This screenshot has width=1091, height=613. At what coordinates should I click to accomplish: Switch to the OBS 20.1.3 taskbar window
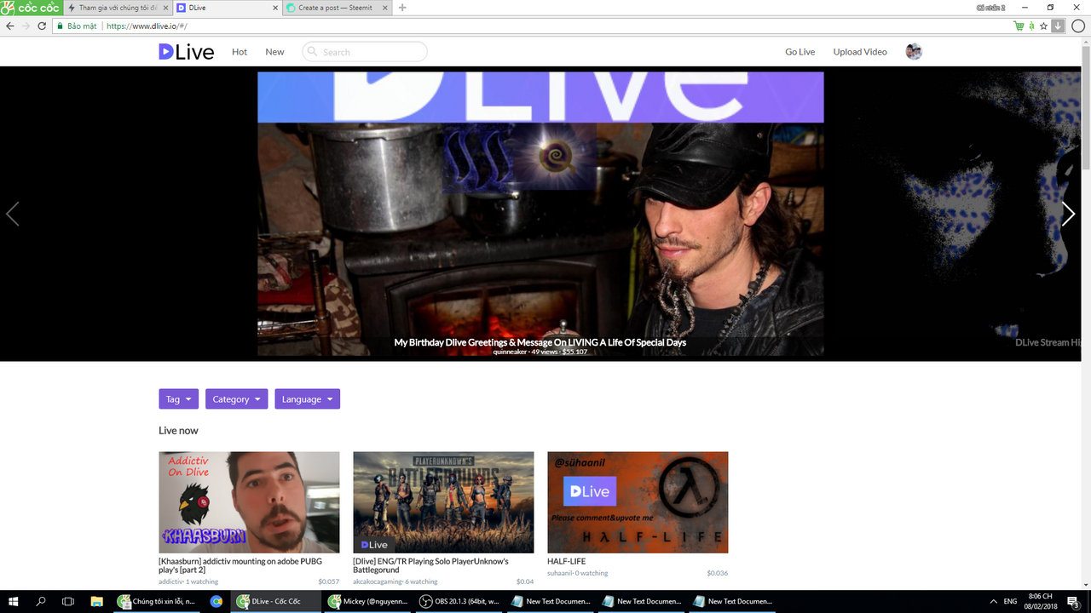(460, 601)
